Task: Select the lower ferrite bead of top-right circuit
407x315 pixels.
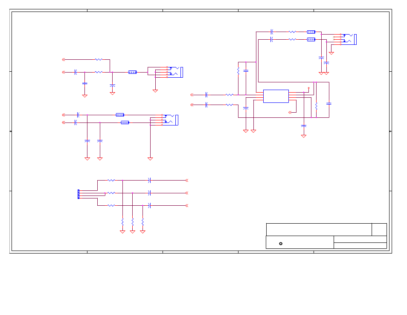Action: [x=311, y=39]
